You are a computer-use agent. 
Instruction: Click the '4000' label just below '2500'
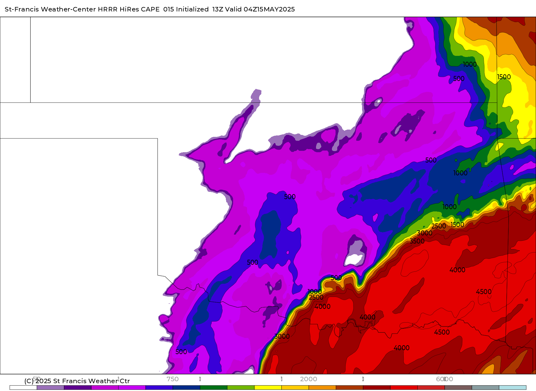322,306
